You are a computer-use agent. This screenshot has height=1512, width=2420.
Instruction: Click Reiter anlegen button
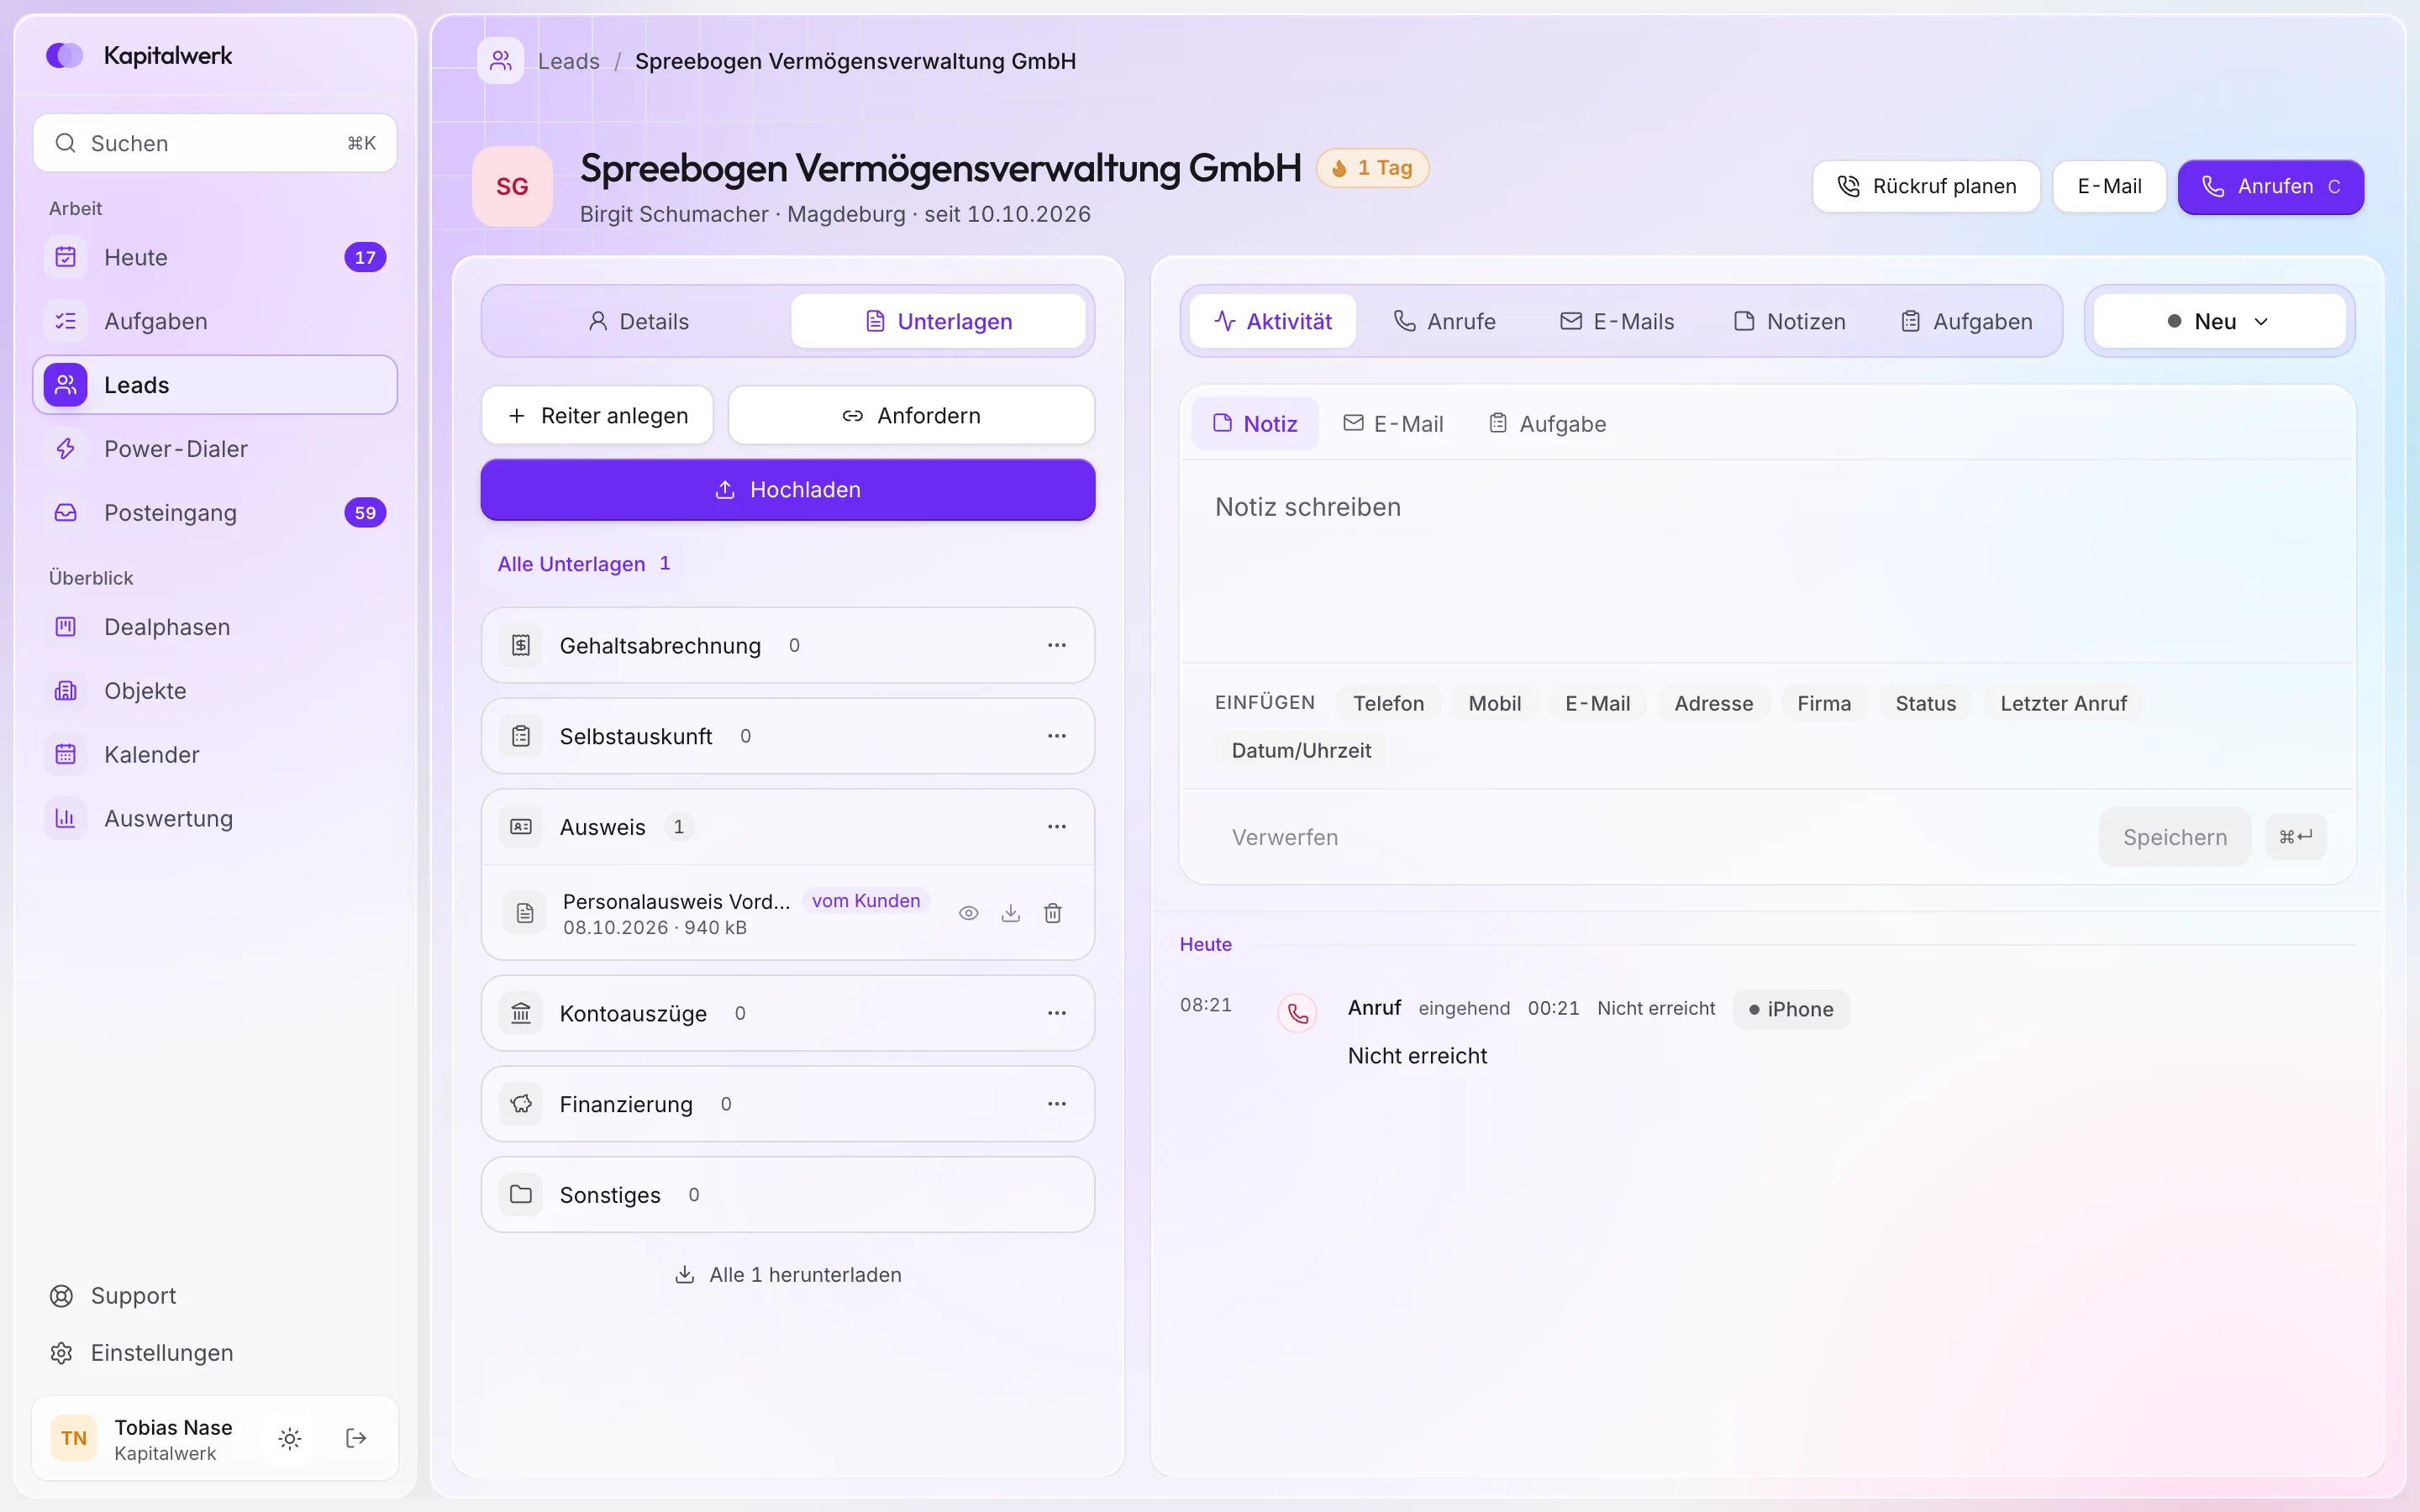pos(597,415)
